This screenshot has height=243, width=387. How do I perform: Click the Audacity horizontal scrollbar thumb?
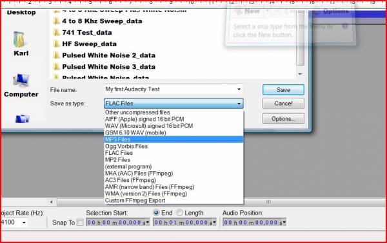pyautogui.click(x=269, y=202)
